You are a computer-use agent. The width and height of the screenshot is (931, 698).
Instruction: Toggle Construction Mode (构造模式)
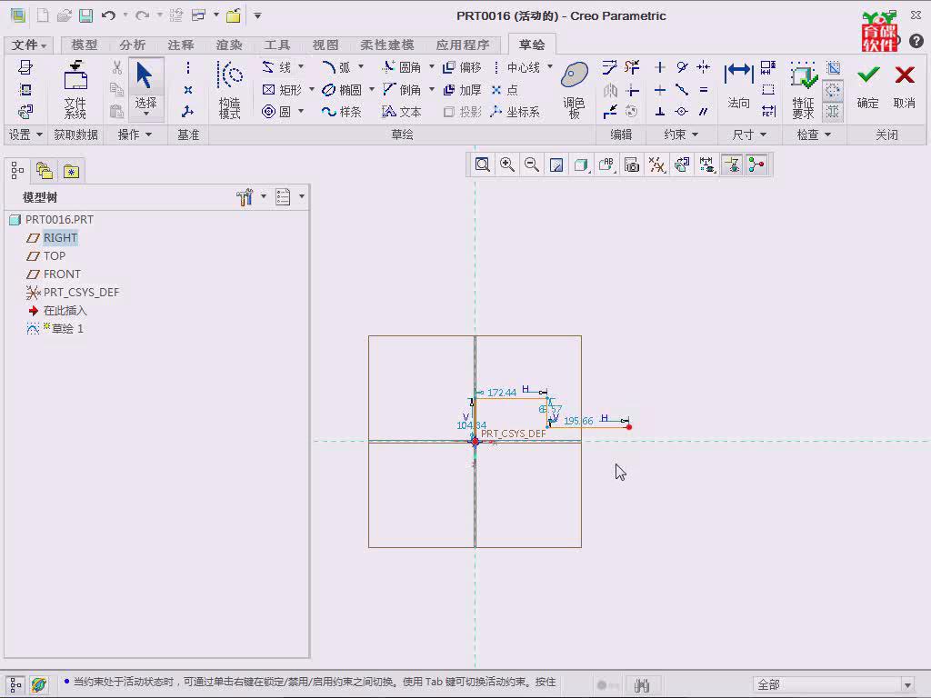pos(230,90)
